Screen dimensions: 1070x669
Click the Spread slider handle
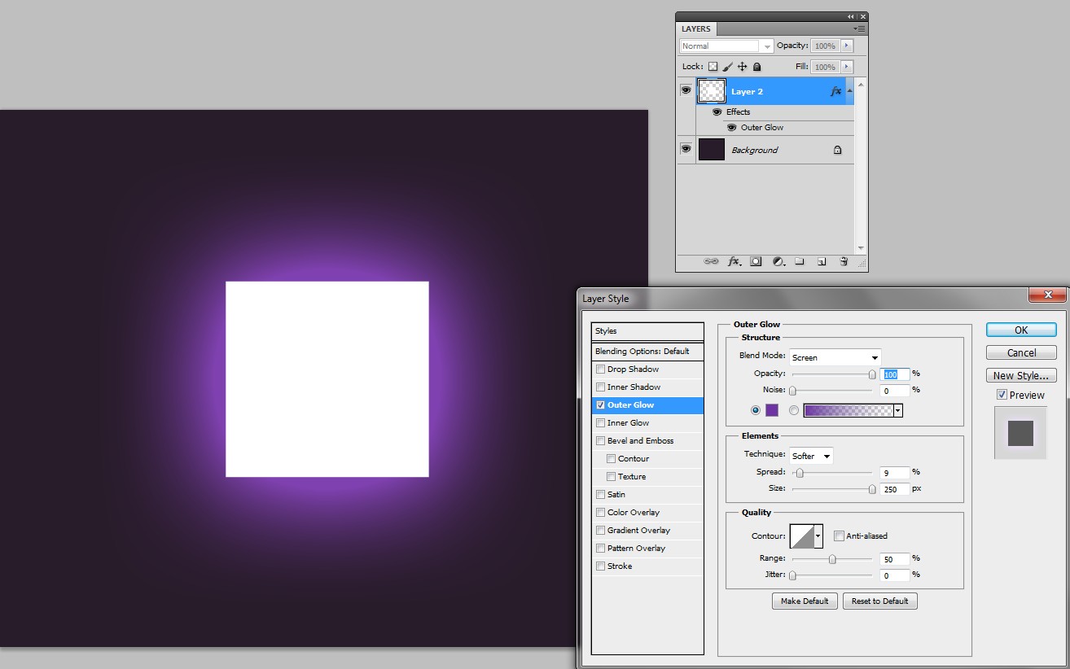tap(800, 473)
